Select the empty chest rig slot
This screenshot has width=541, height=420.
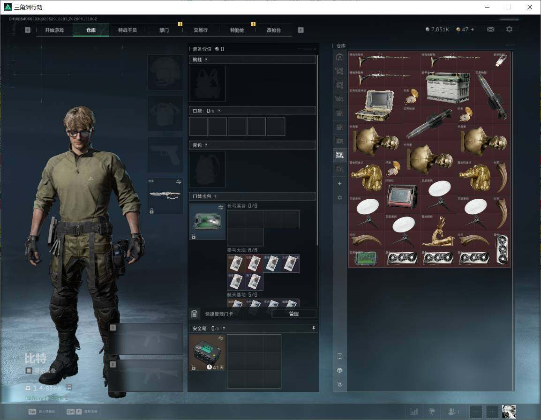click(207, 83)
